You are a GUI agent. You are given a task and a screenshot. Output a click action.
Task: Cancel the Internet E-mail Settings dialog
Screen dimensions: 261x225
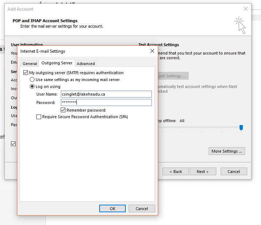(x=141, y=209)
